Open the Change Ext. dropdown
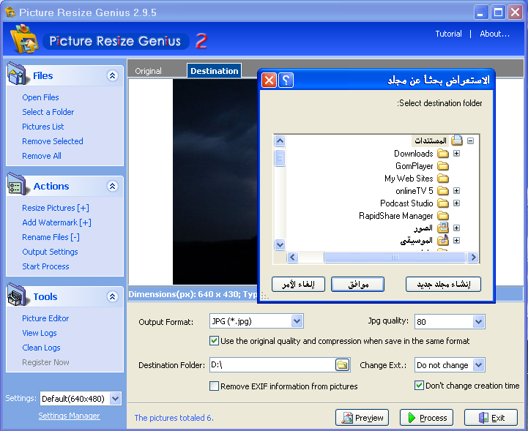 tap(478, 364)
